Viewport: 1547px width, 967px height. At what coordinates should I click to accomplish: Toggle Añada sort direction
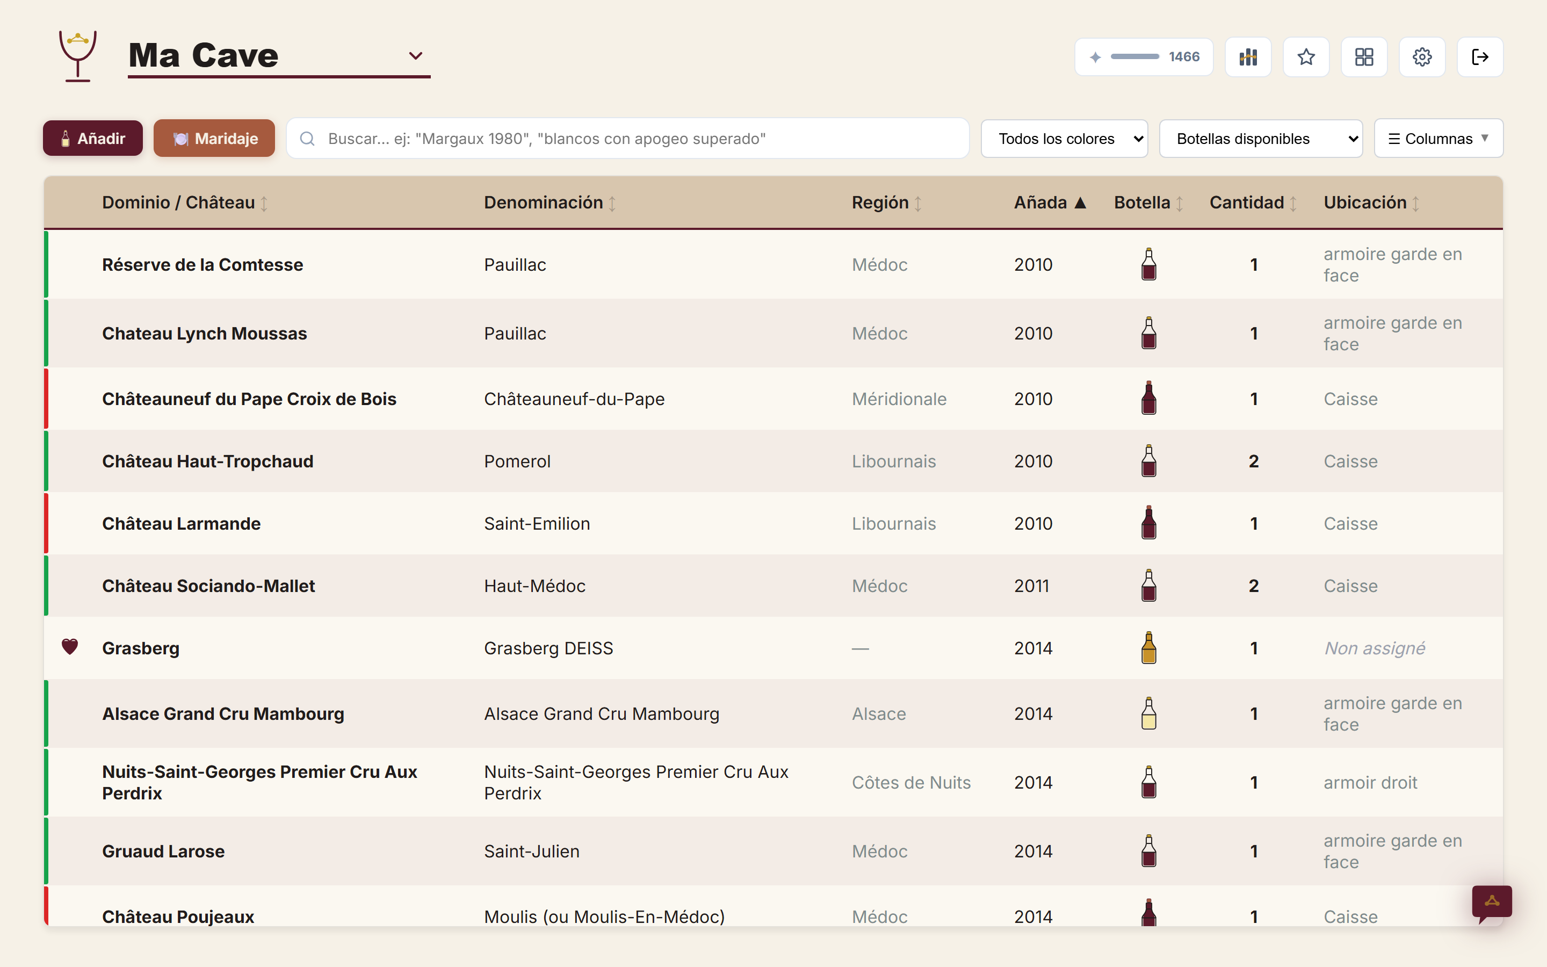point(1050,203)
